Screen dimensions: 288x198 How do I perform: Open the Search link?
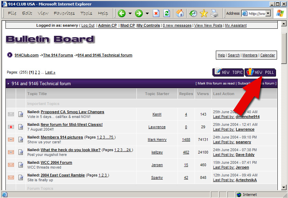(234, 55)
